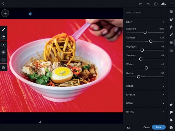Image resolution: width=175 pixels, height=131 pixels.
Task: Select the eraser tool
Action: 4,37
